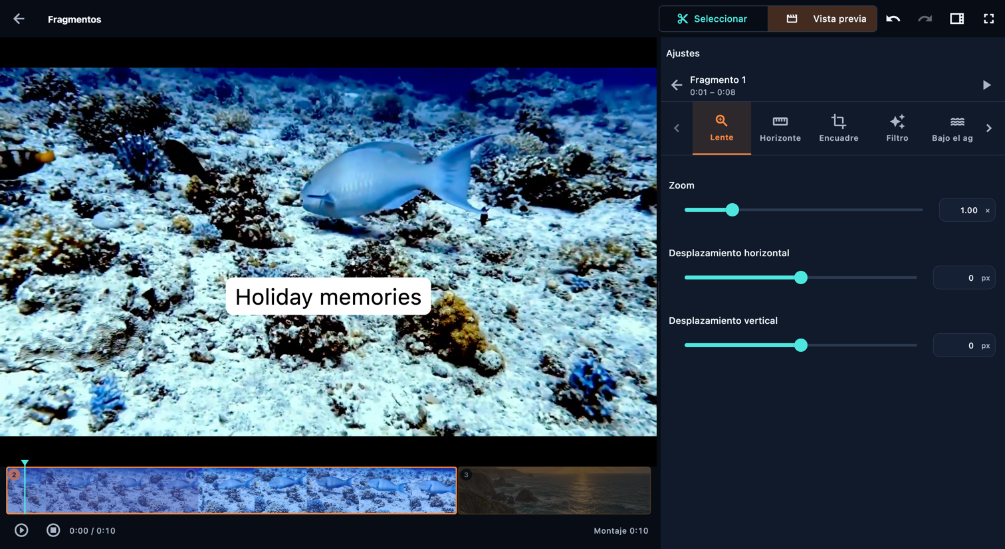The image size is (1005, 549).
Task: Select the sunset clip 3 in timeline
Action: pyautogui.click(x=554, y=491)
